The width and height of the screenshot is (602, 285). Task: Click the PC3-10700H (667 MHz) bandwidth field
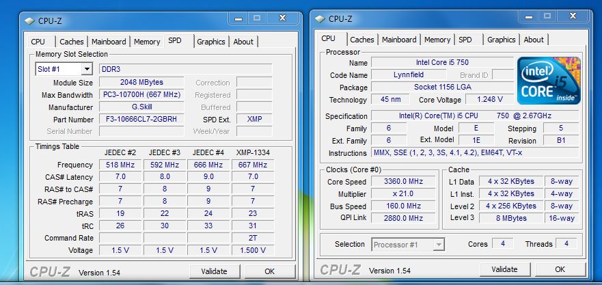(x=141, y=94)
